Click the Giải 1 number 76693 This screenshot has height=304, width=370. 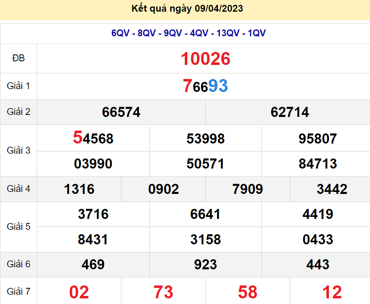point(205,86)
